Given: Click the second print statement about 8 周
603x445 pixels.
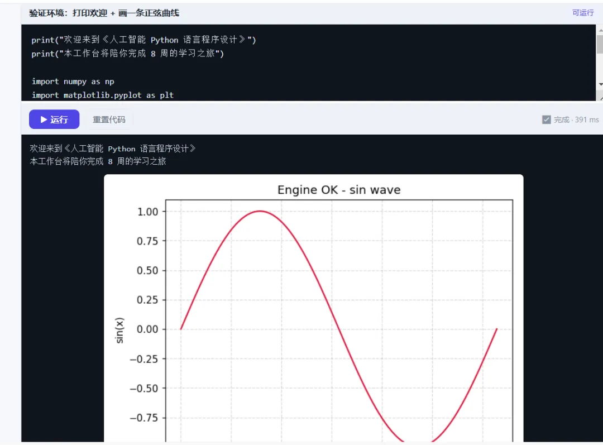Looking at the screenshot, I should click(128, 54).
